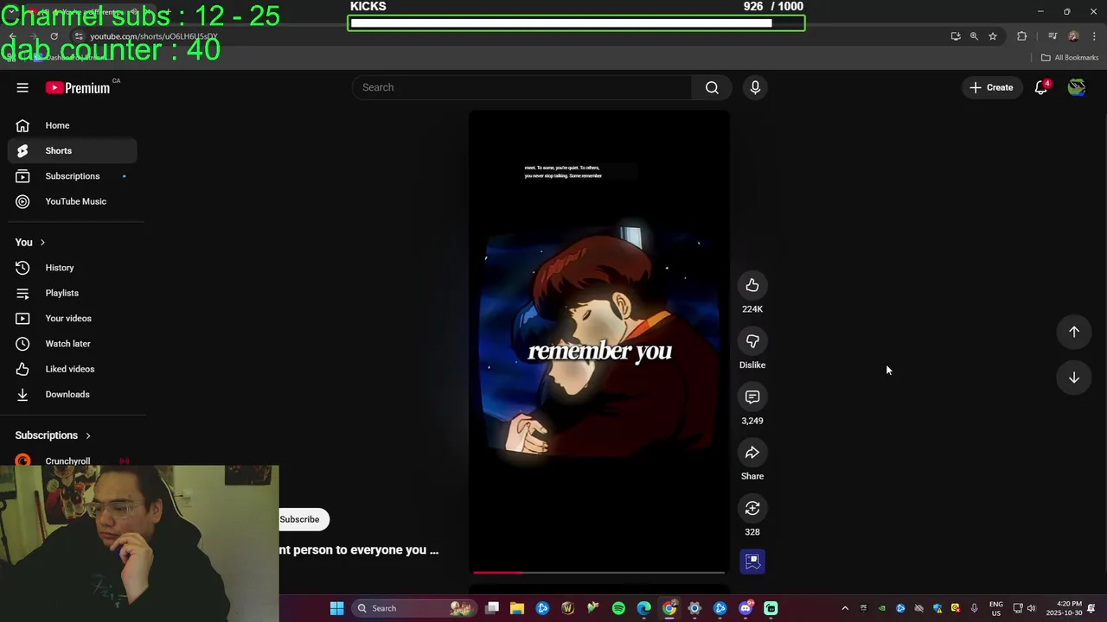Viewport: 1107px width, 622px height.
Task: Open Home in the sidebar
Action: tap(73, 125)
